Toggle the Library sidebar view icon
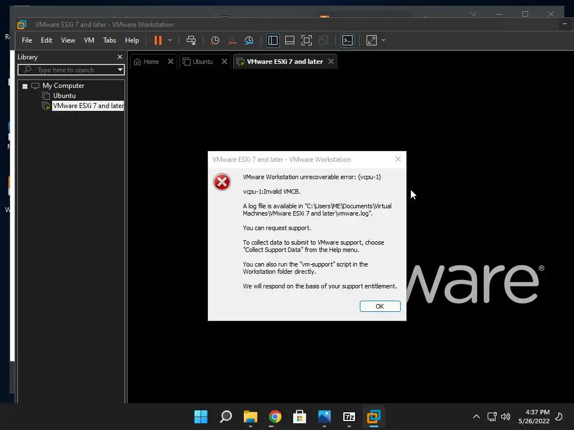The width and height of the screenshot is (574, 430). [273, 40]
